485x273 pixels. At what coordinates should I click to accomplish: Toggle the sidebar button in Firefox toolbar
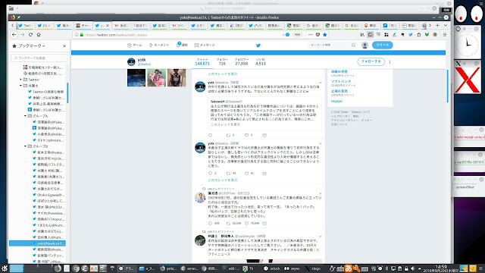click(371, 35)
